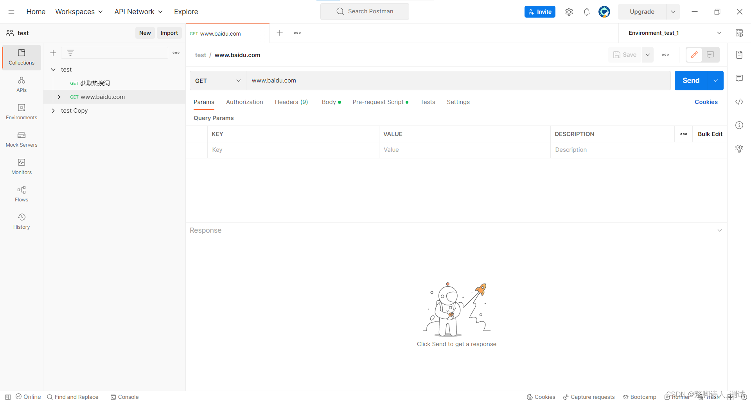Switch to the Body tab
Viewport: 751px width, 402px height.
point(331,102)
